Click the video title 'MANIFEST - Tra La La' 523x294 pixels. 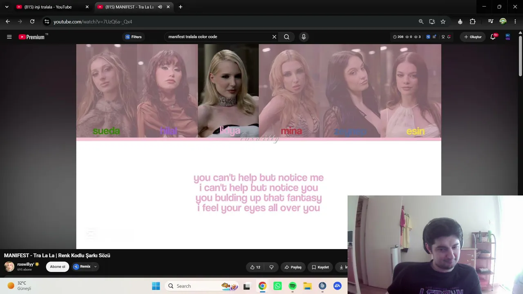pyautogui.click(x=57, y=256)
